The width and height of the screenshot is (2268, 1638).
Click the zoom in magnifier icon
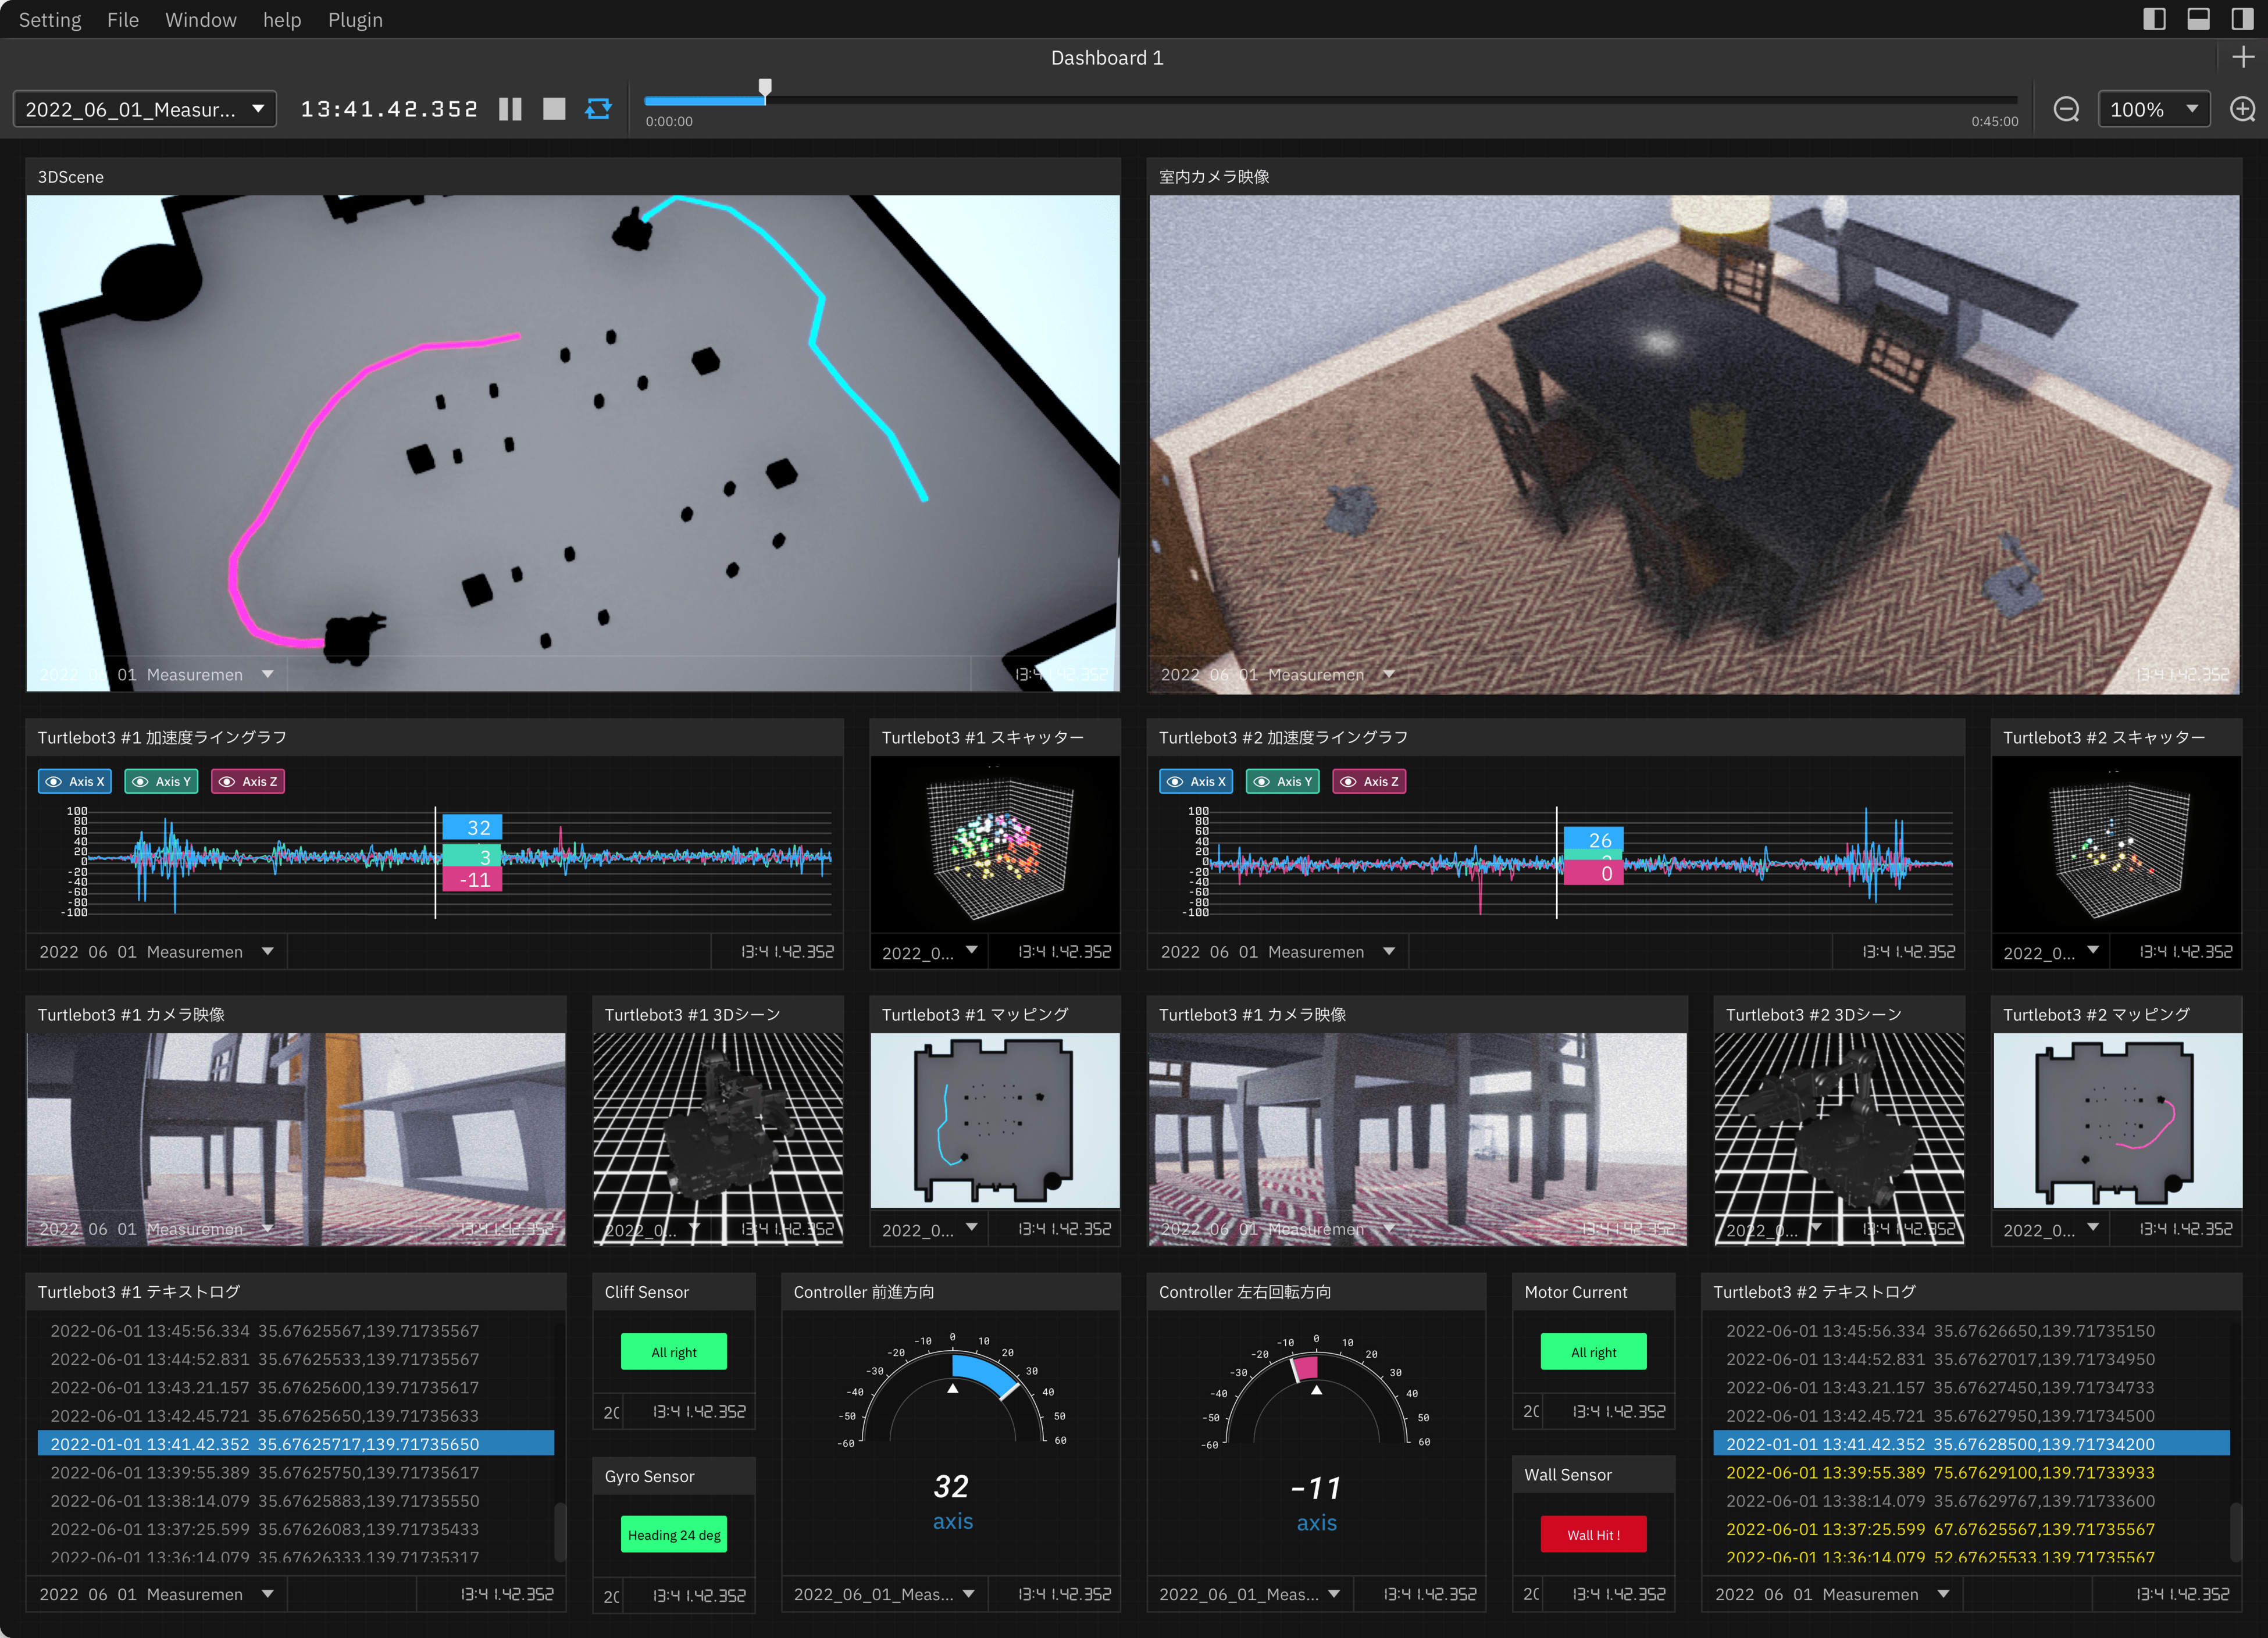(x=2242, y=109)
